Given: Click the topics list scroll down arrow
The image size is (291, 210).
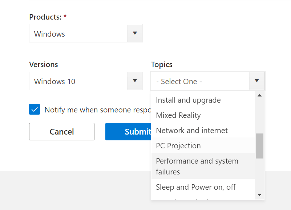Looking at the screenshot, I should [260, 195].
